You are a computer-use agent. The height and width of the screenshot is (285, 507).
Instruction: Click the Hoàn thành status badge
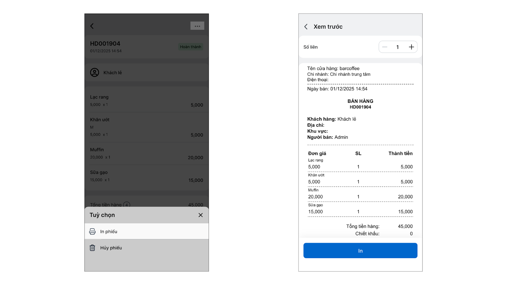(x=190, y=47)
